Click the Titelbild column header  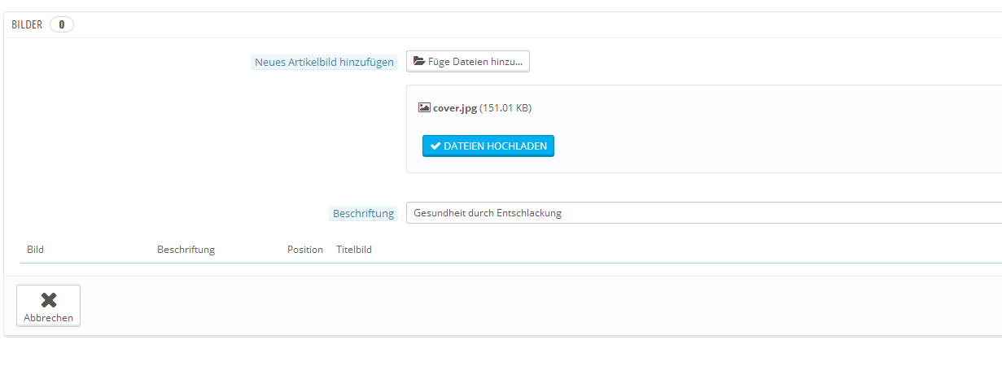(354, 249)
